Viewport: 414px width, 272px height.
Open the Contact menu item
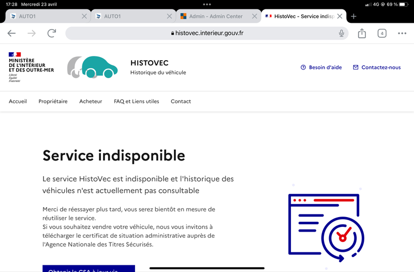pos(181,101)
